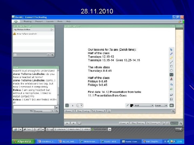Click the slashed microphone icon near Talk
194x145 pixels.
pyautogui.click(x=39, y=129)
